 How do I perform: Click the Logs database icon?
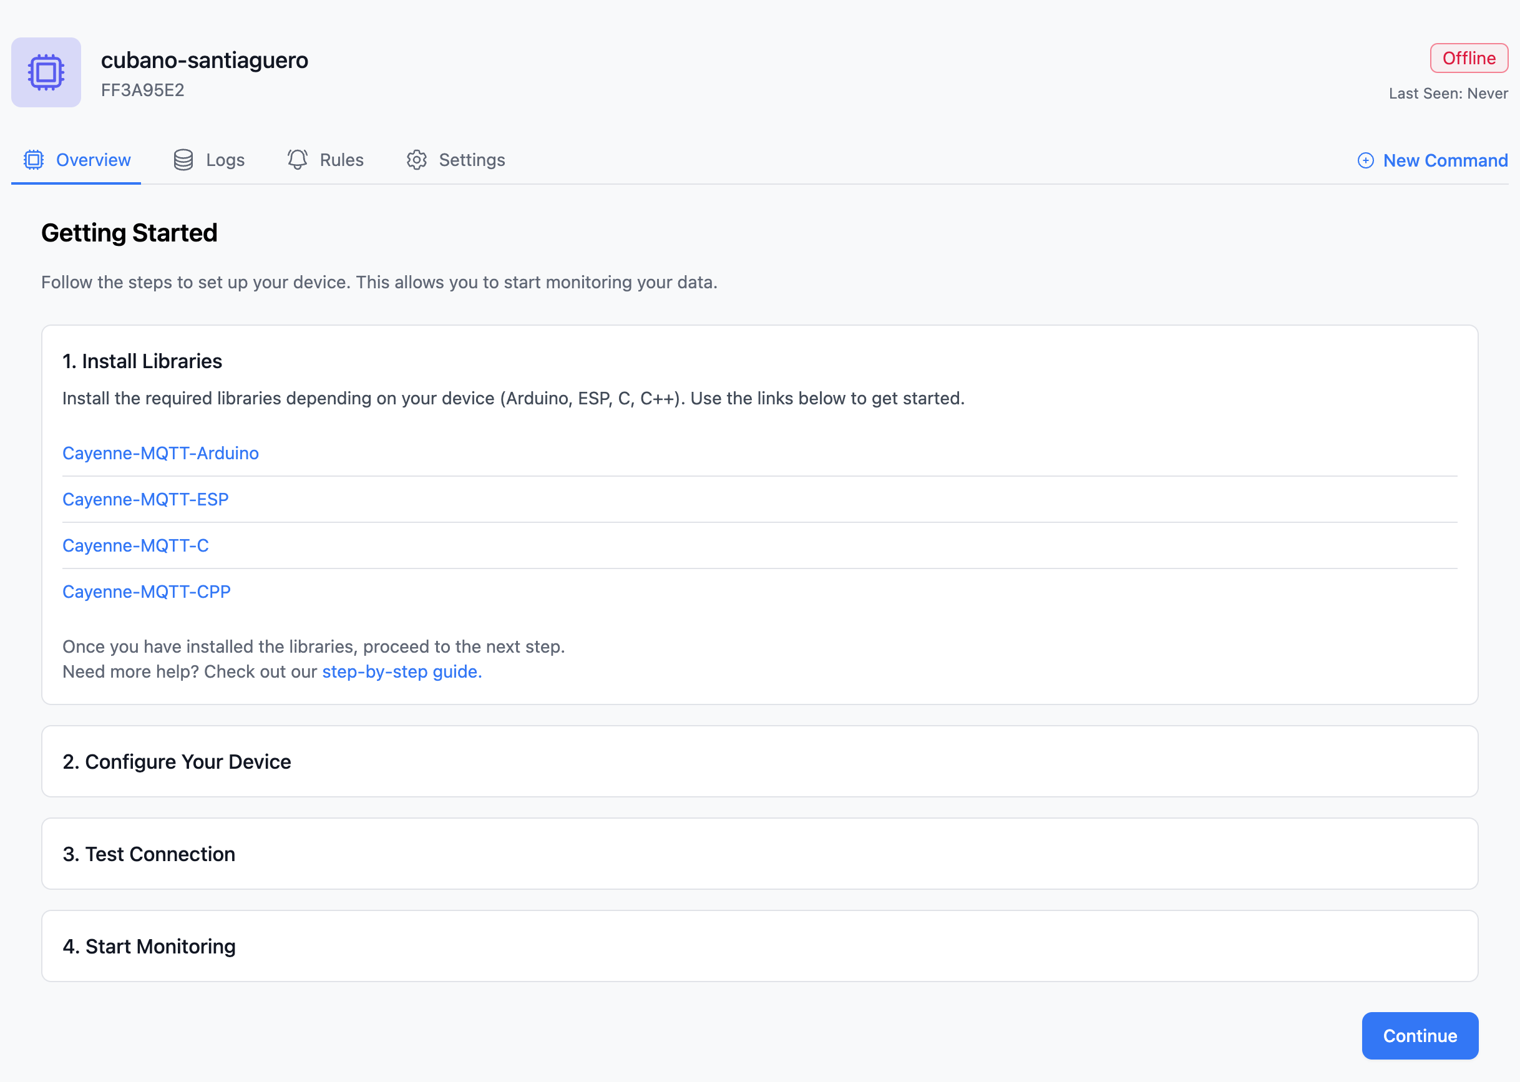[183, 160]
